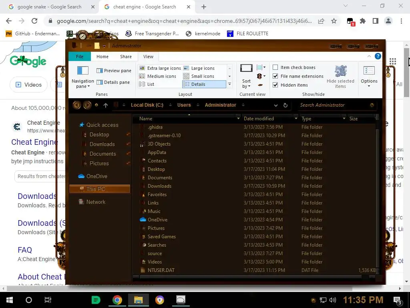Select This PC in navigation pane
Screen dimensions: 410x308
(100, 189)
